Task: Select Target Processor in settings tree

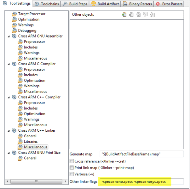Action: point(32,14)
